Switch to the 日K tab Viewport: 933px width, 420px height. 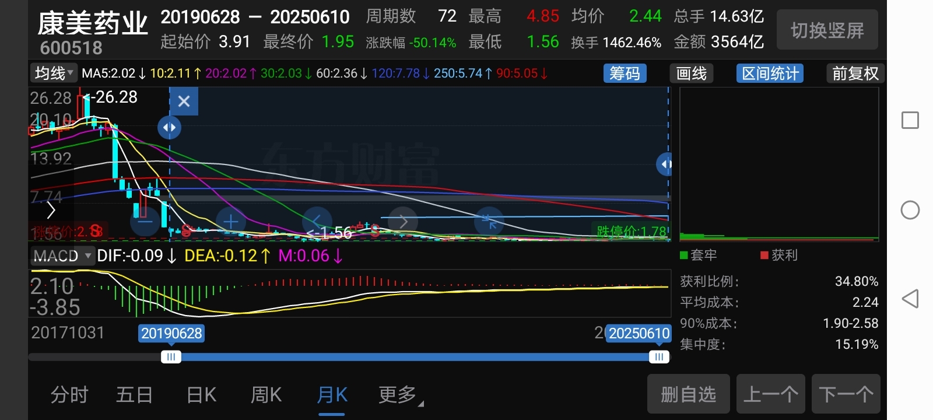click(201, 395)
